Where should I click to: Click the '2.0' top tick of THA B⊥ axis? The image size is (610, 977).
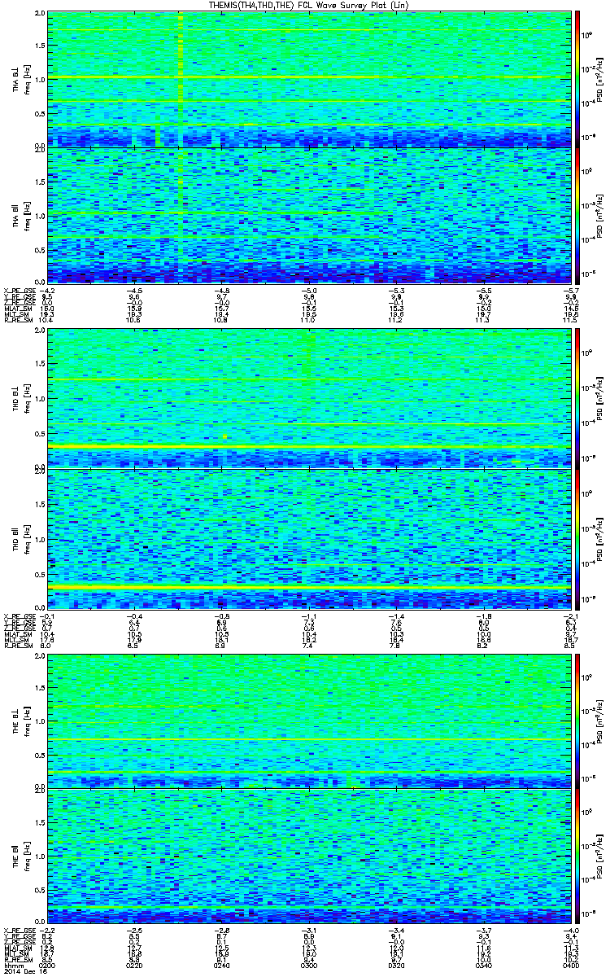pos(40,15)
